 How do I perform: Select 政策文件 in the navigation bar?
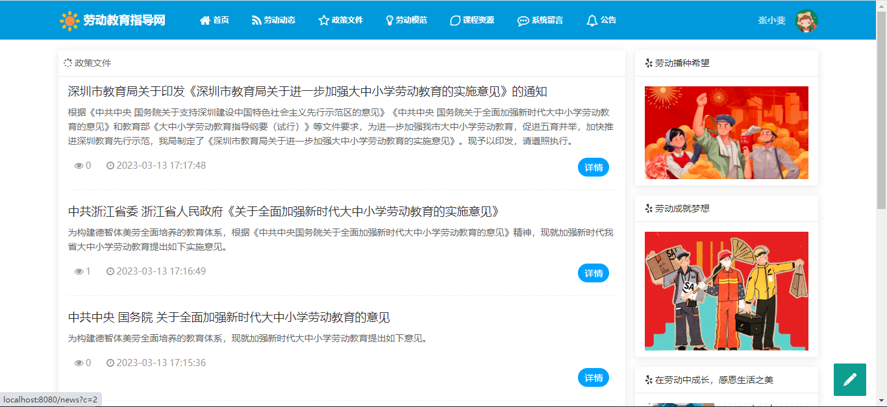coord(341,20)
